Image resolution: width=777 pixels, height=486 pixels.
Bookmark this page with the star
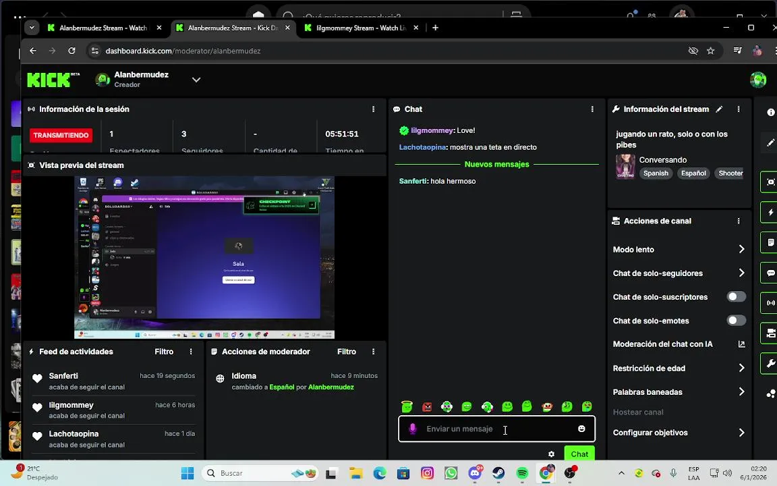pyautogui.click(x=711, y=51)
